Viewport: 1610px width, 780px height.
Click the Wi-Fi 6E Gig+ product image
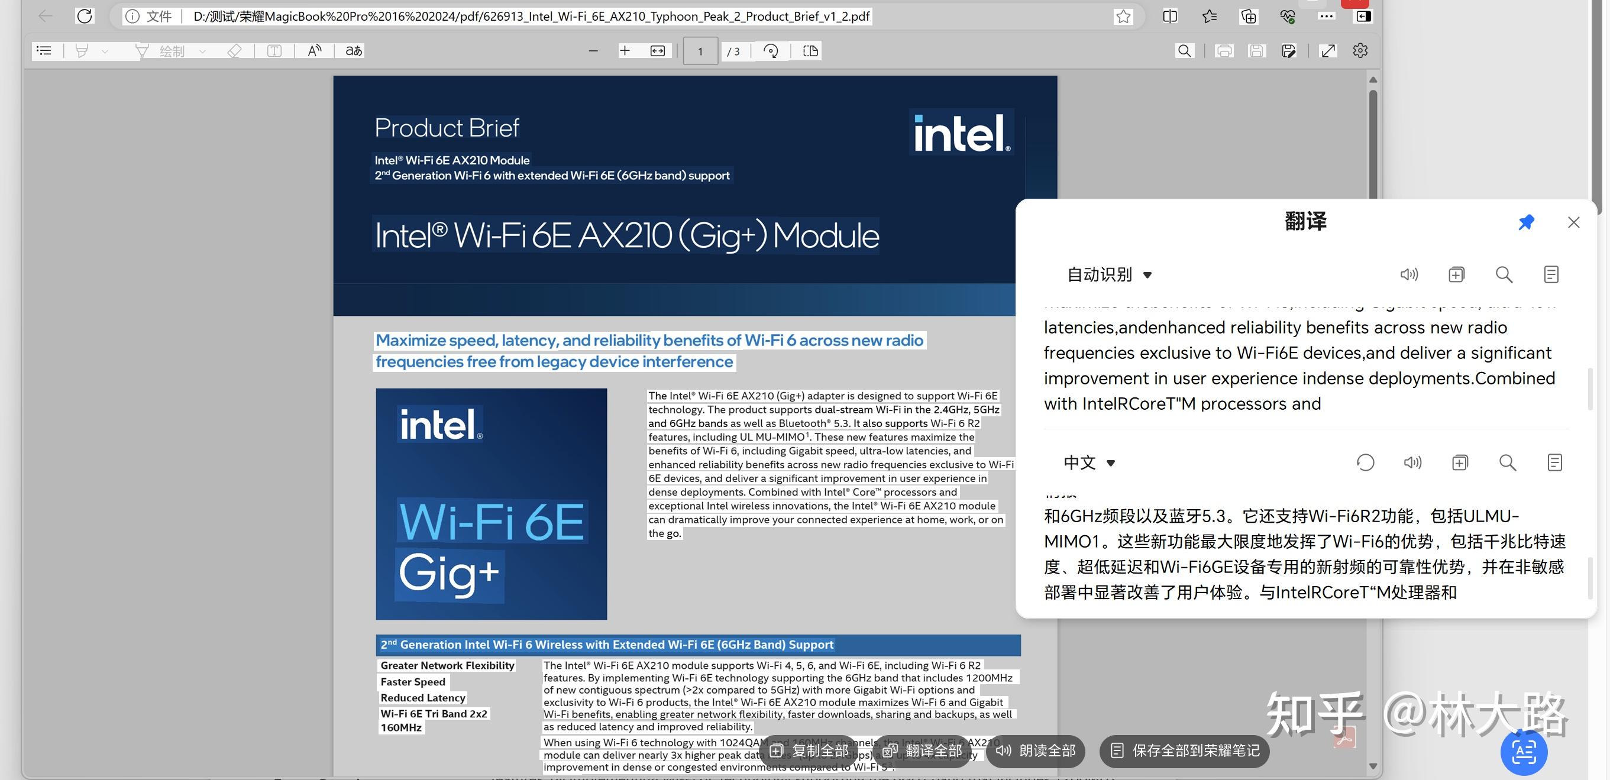click(x=492, y=504)
